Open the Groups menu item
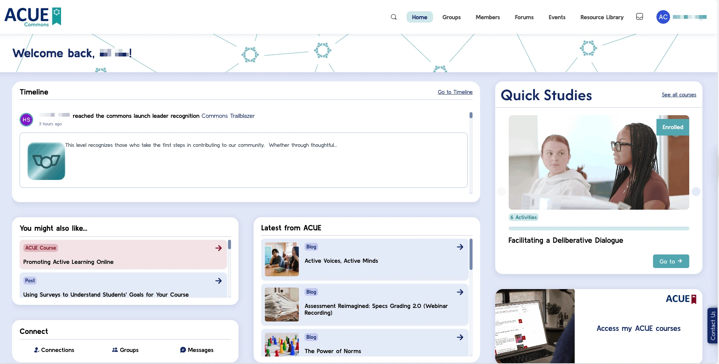The height and width of the screenshot is (364, 719). pos(451,17)
